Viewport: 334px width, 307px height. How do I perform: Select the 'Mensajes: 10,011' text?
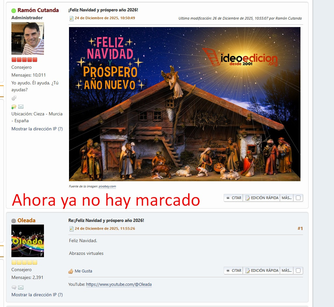(x=29, y=75)
